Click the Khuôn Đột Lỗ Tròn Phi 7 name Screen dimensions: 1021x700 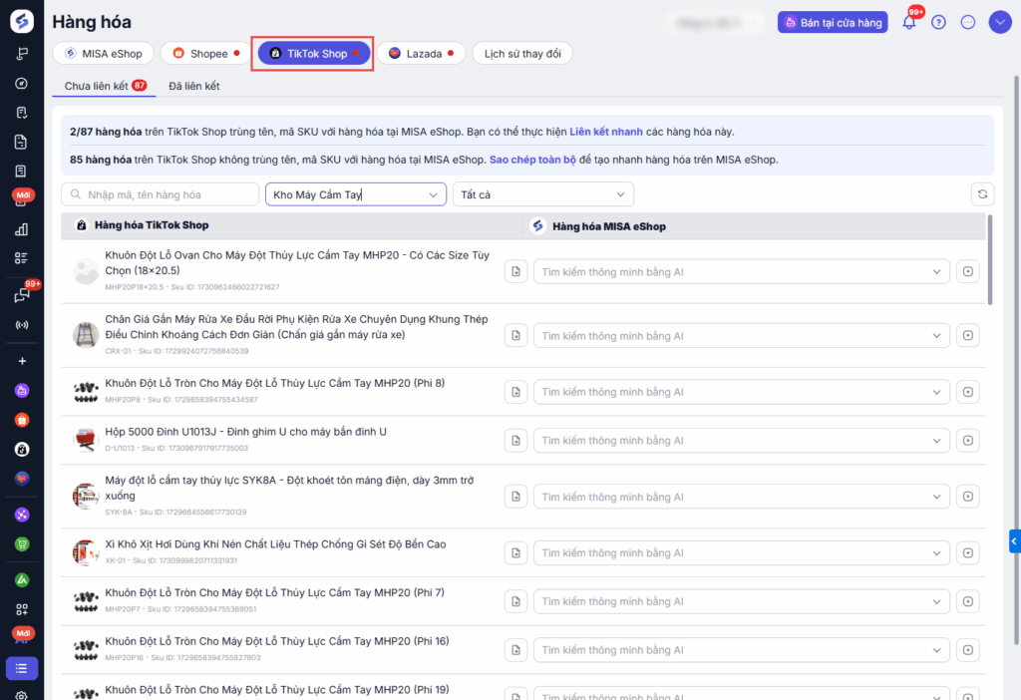(x=274, y=592)
